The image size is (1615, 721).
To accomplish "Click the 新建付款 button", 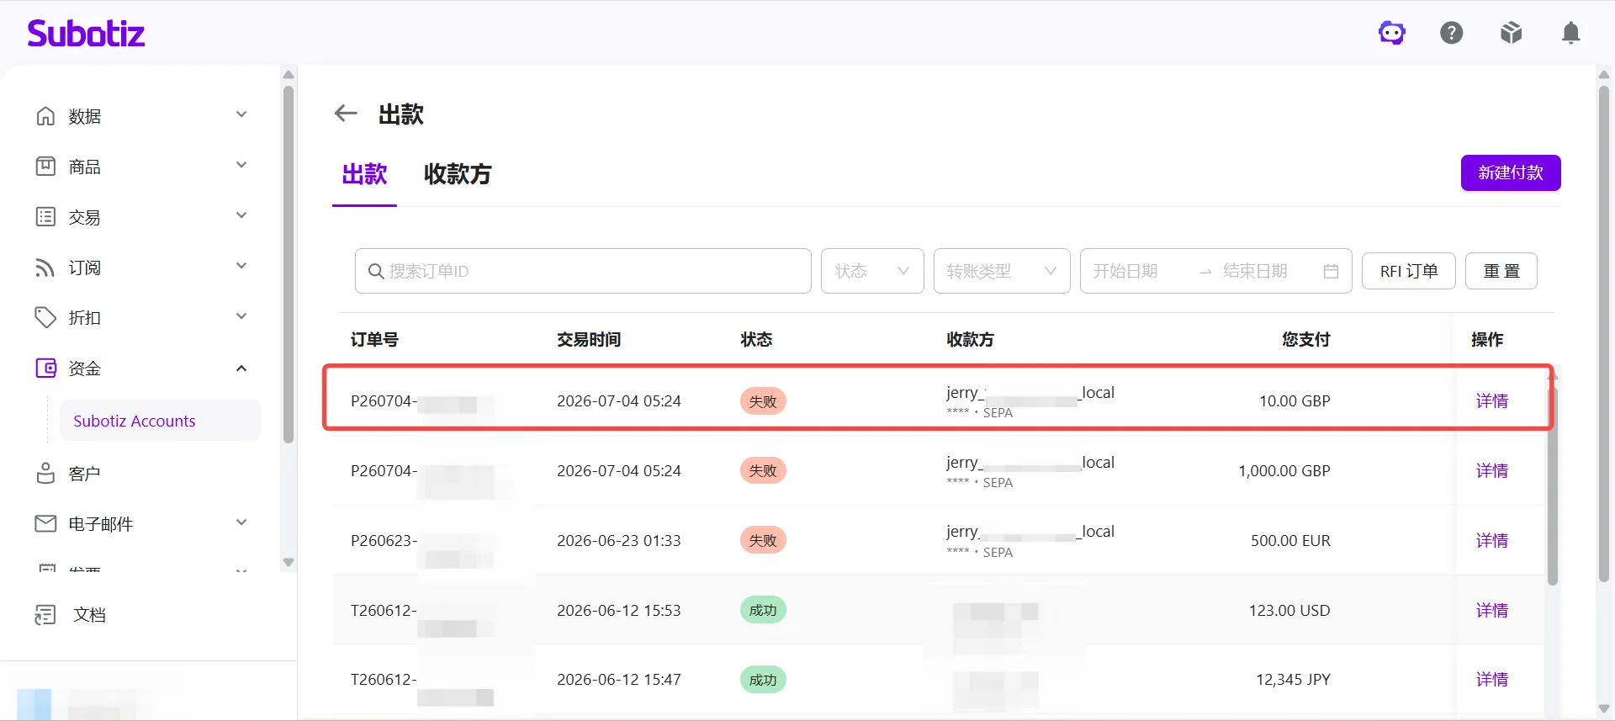I will pos(1511,172).
